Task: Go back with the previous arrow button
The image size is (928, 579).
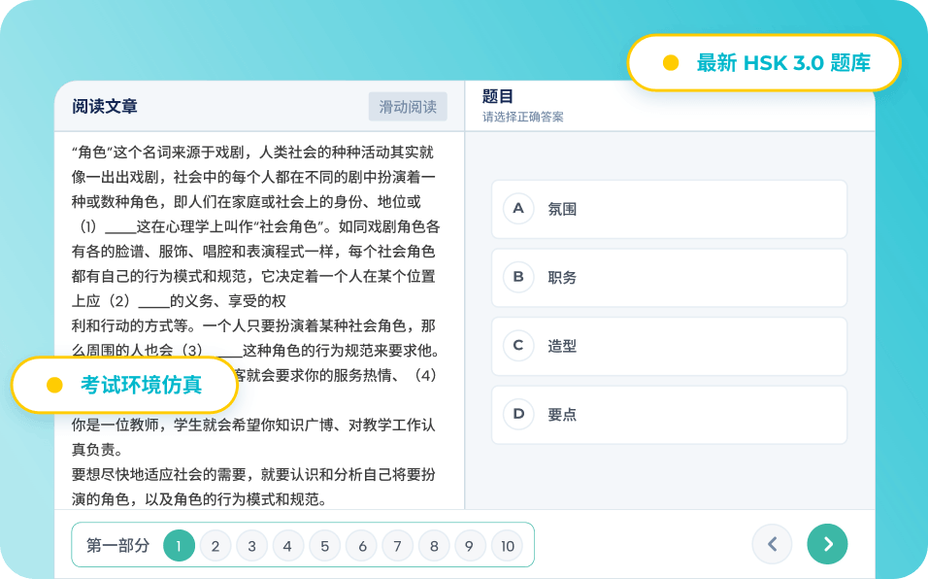Action: 772,544
